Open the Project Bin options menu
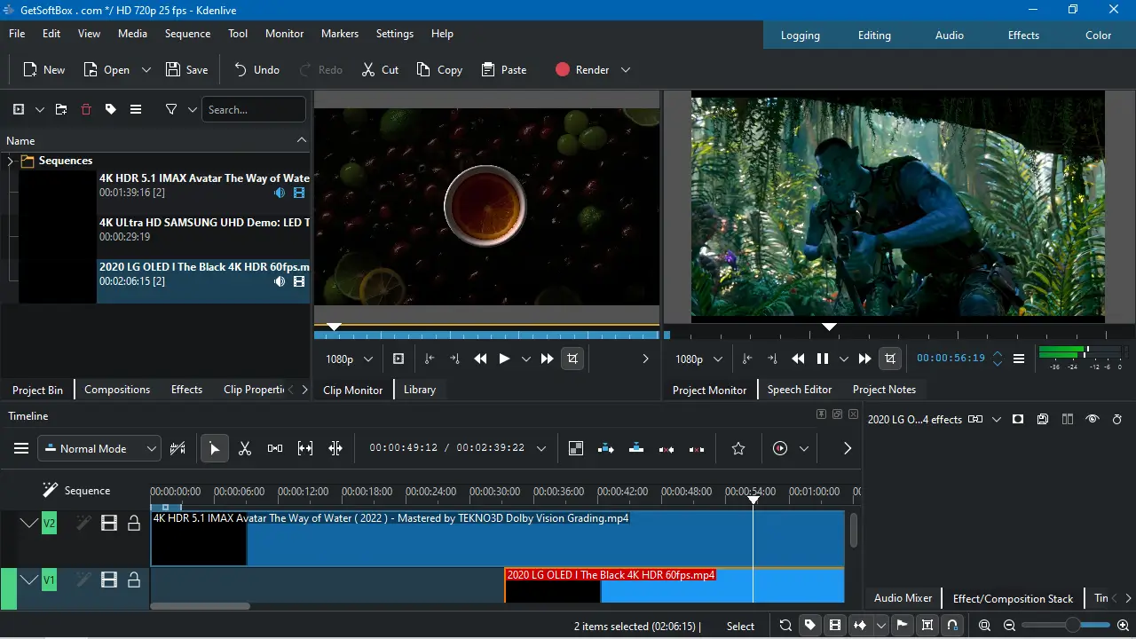1136x639 pixels. [x=136, y=109]
